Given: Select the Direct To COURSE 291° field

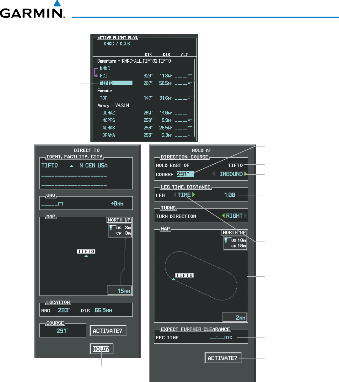Looking at the screenshot, I should tap(62, 331).
